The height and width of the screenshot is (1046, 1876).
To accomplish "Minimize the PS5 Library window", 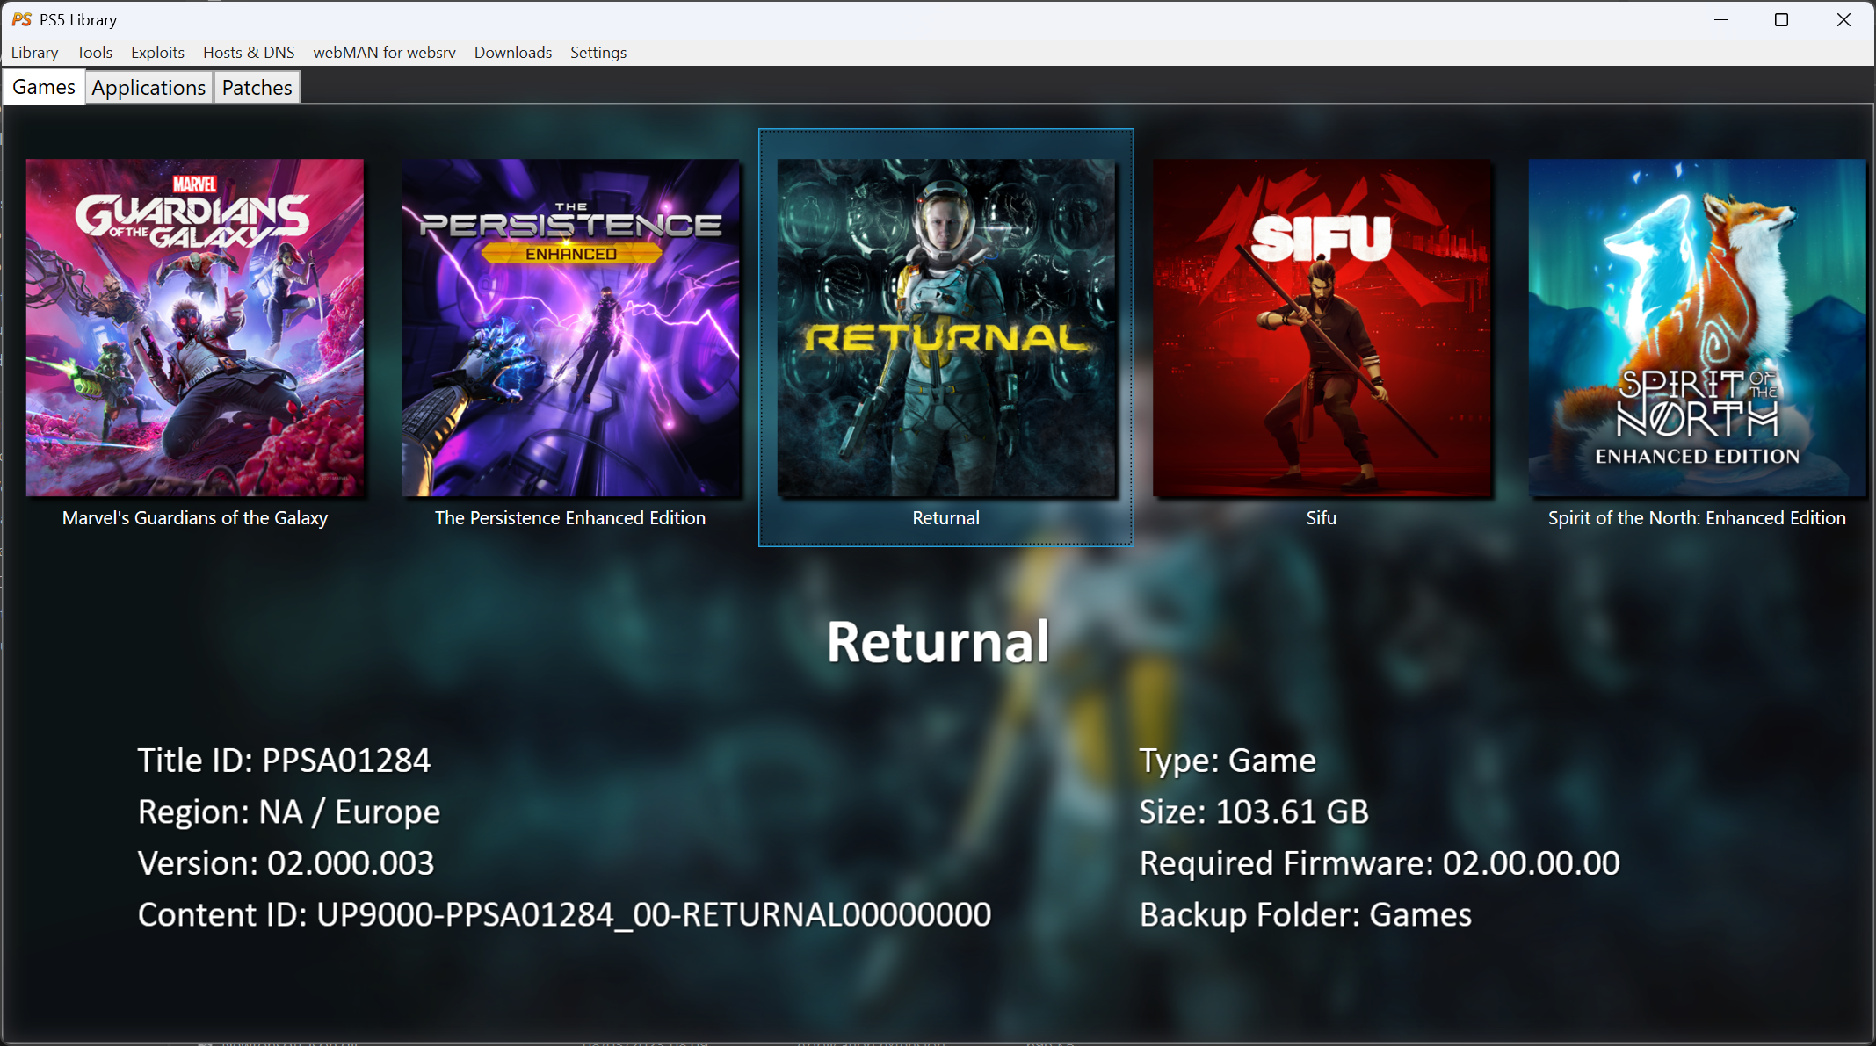I will pyautogui.click(x=1720, y=19).
